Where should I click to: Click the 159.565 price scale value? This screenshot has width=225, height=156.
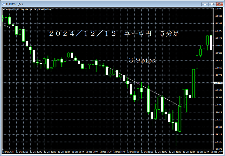pos(218,97)
